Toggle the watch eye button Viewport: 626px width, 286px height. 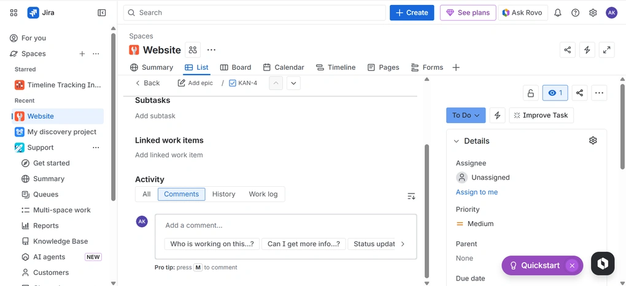(555, 93)
